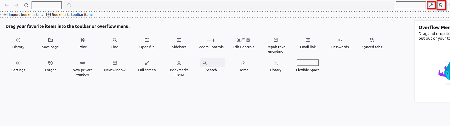Screen dimensions: 450x126
Task: Select the Find magnifier icon
Action: click(115, 40)
